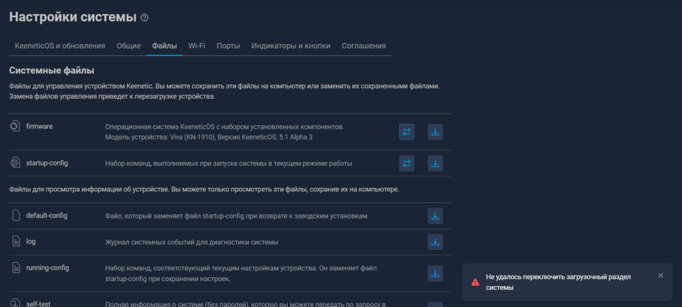
Task: Download the startup-config file
Action: point(435,163)
